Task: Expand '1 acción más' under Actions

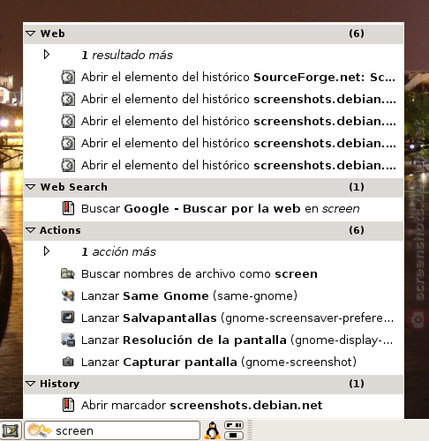Action: click(47, 251)
